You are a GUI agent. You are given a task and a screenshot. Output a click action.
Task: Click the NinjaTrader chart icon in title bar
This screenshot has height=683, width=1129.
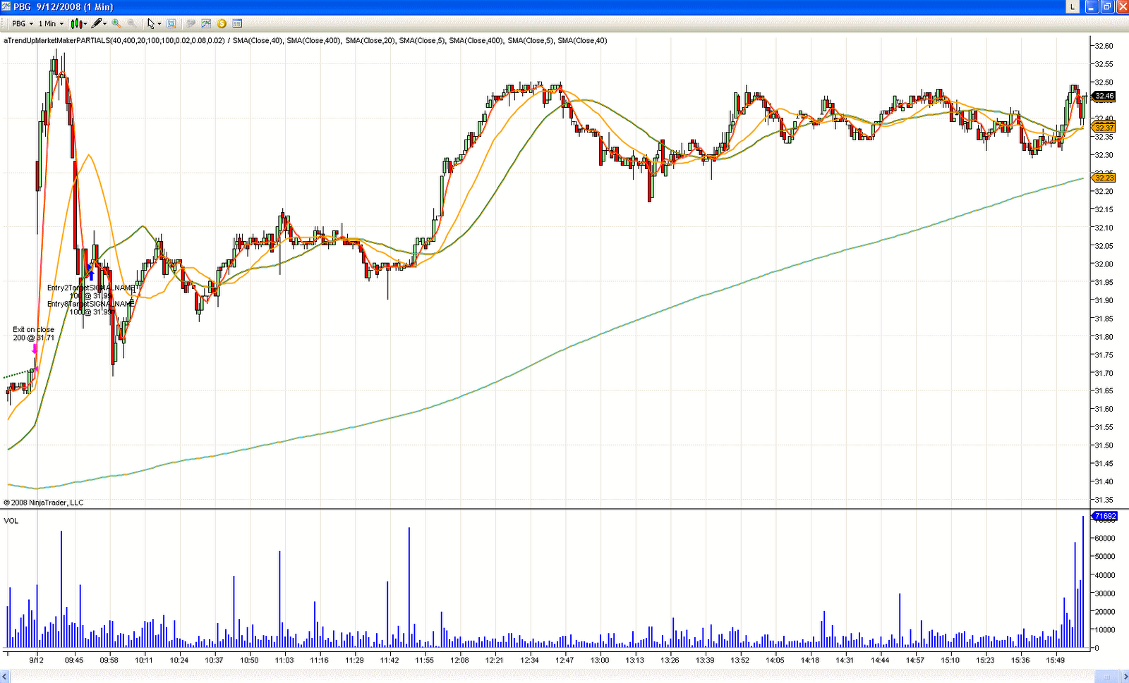tap(6, 6)
